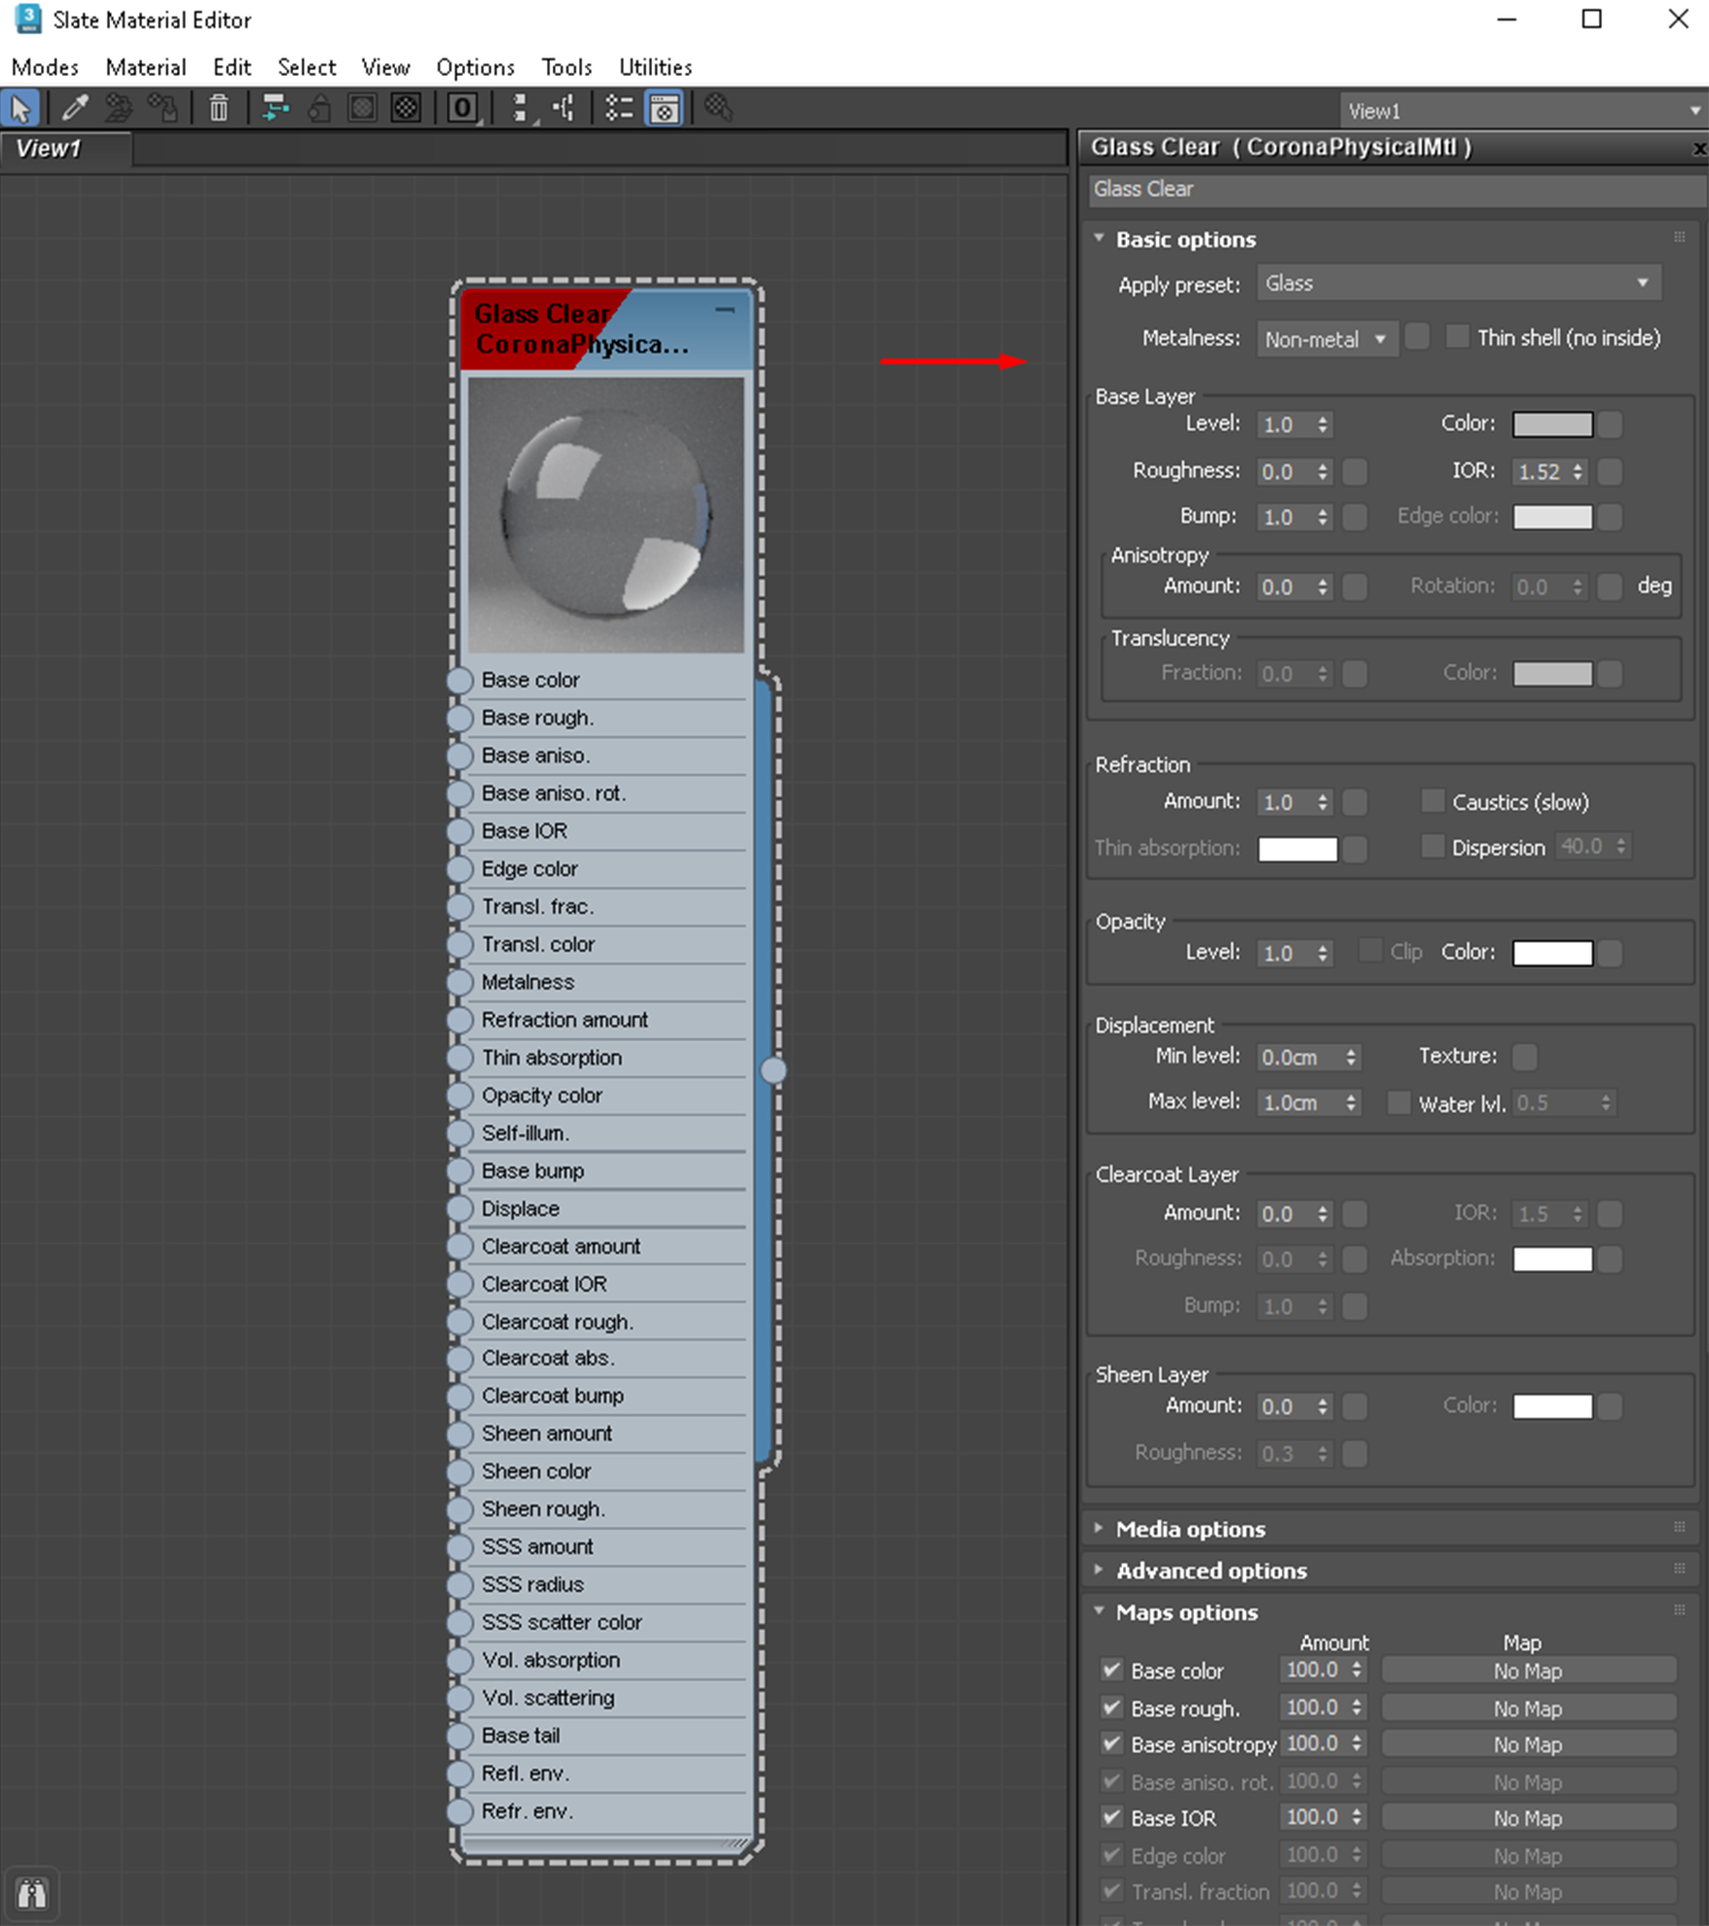
Task: Click the node's output socket circle
Action: click(x=774, y=1071)
